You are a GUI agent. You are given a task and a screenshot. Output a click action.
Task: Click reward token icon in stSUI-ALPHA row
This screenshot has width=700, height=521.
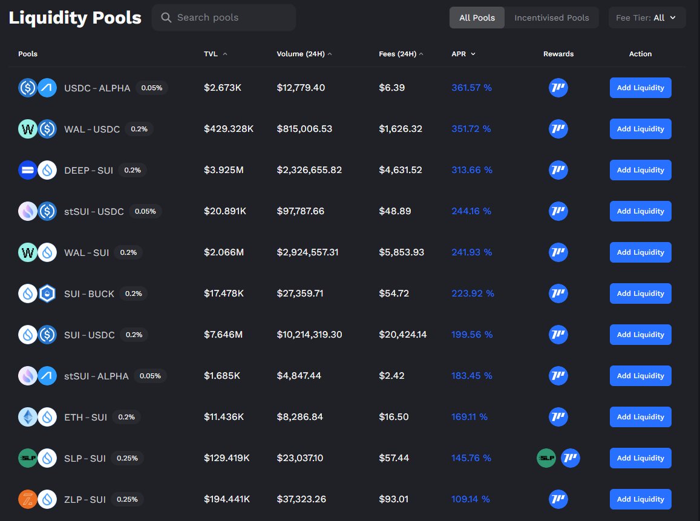(x=558, y=375)
